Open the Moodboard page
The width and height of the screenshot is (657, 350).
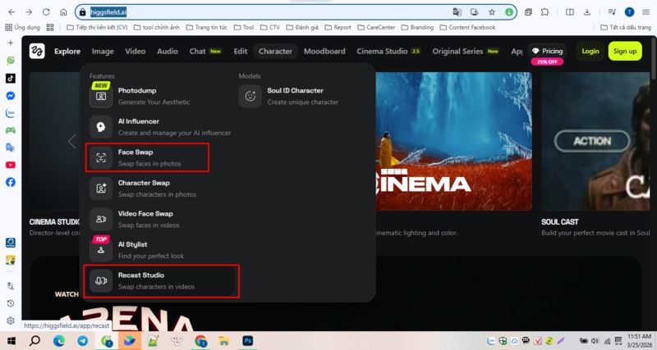tap(324, 52)
